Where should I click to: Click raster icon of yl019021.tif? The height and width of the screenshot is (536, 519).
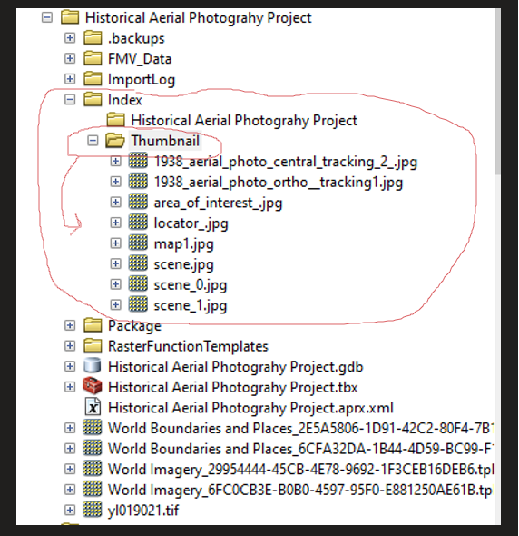[93, 510]
